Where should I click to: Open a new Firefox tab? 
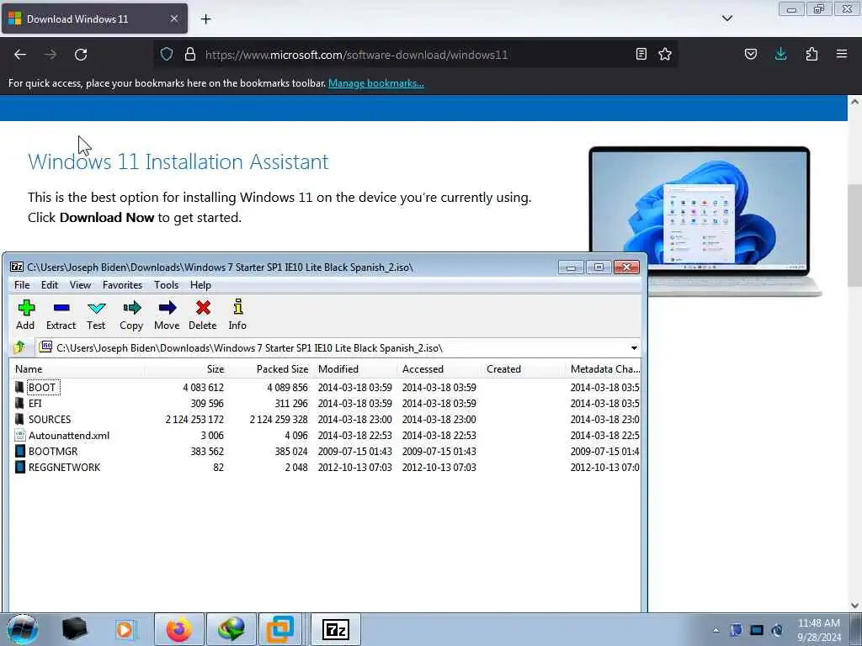click(205, 19)
